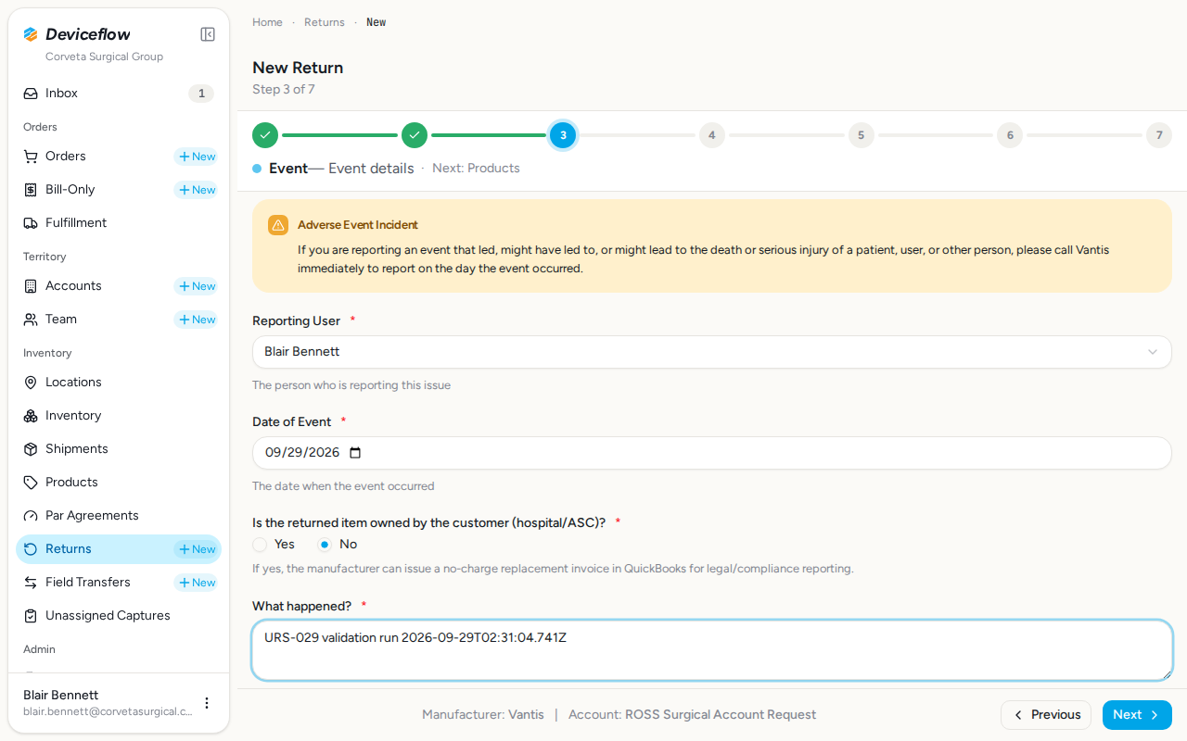Add a new Bill-Only with +New
1187x741 pixels.
[197, 190]
